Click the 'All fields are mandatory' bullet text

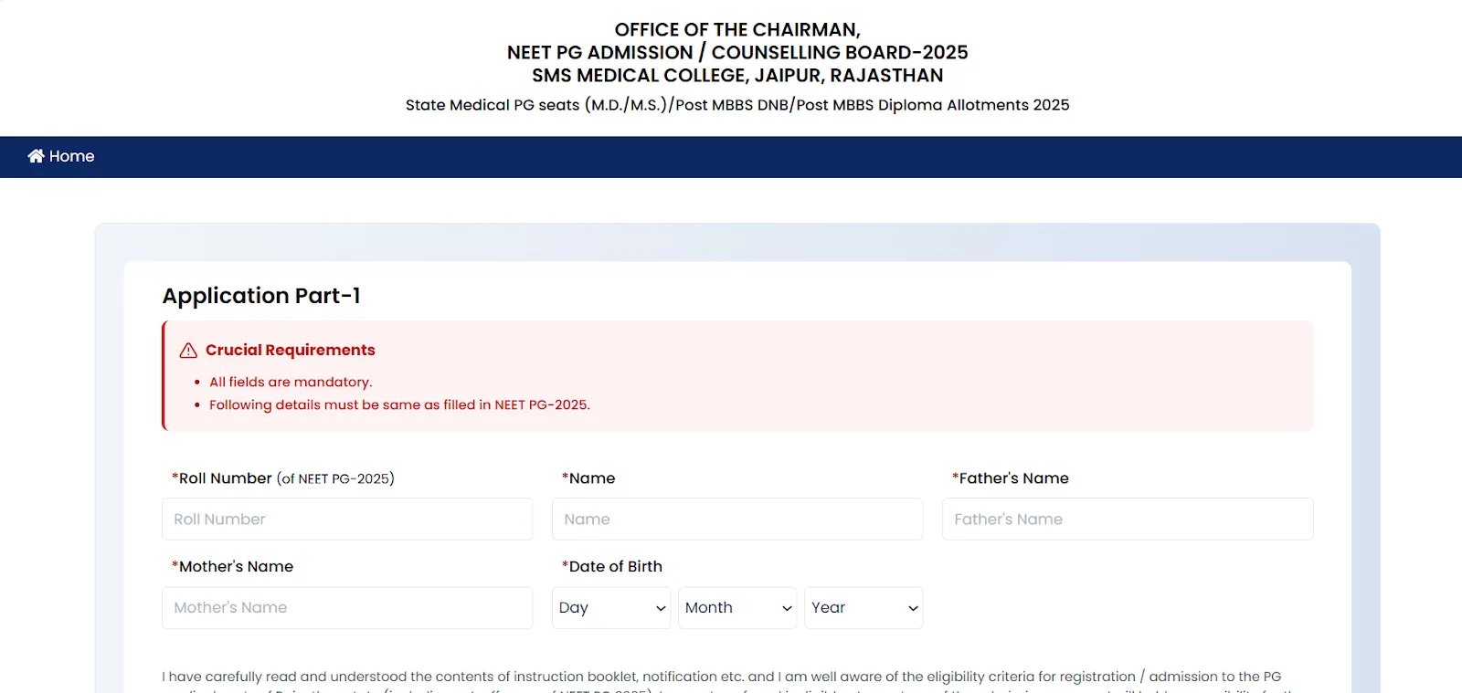click(291, 382)
